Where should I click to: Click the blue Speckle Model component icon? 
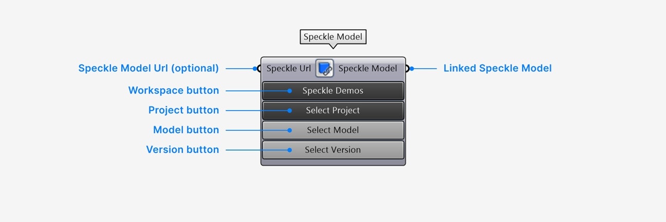[x=325, y=68]
